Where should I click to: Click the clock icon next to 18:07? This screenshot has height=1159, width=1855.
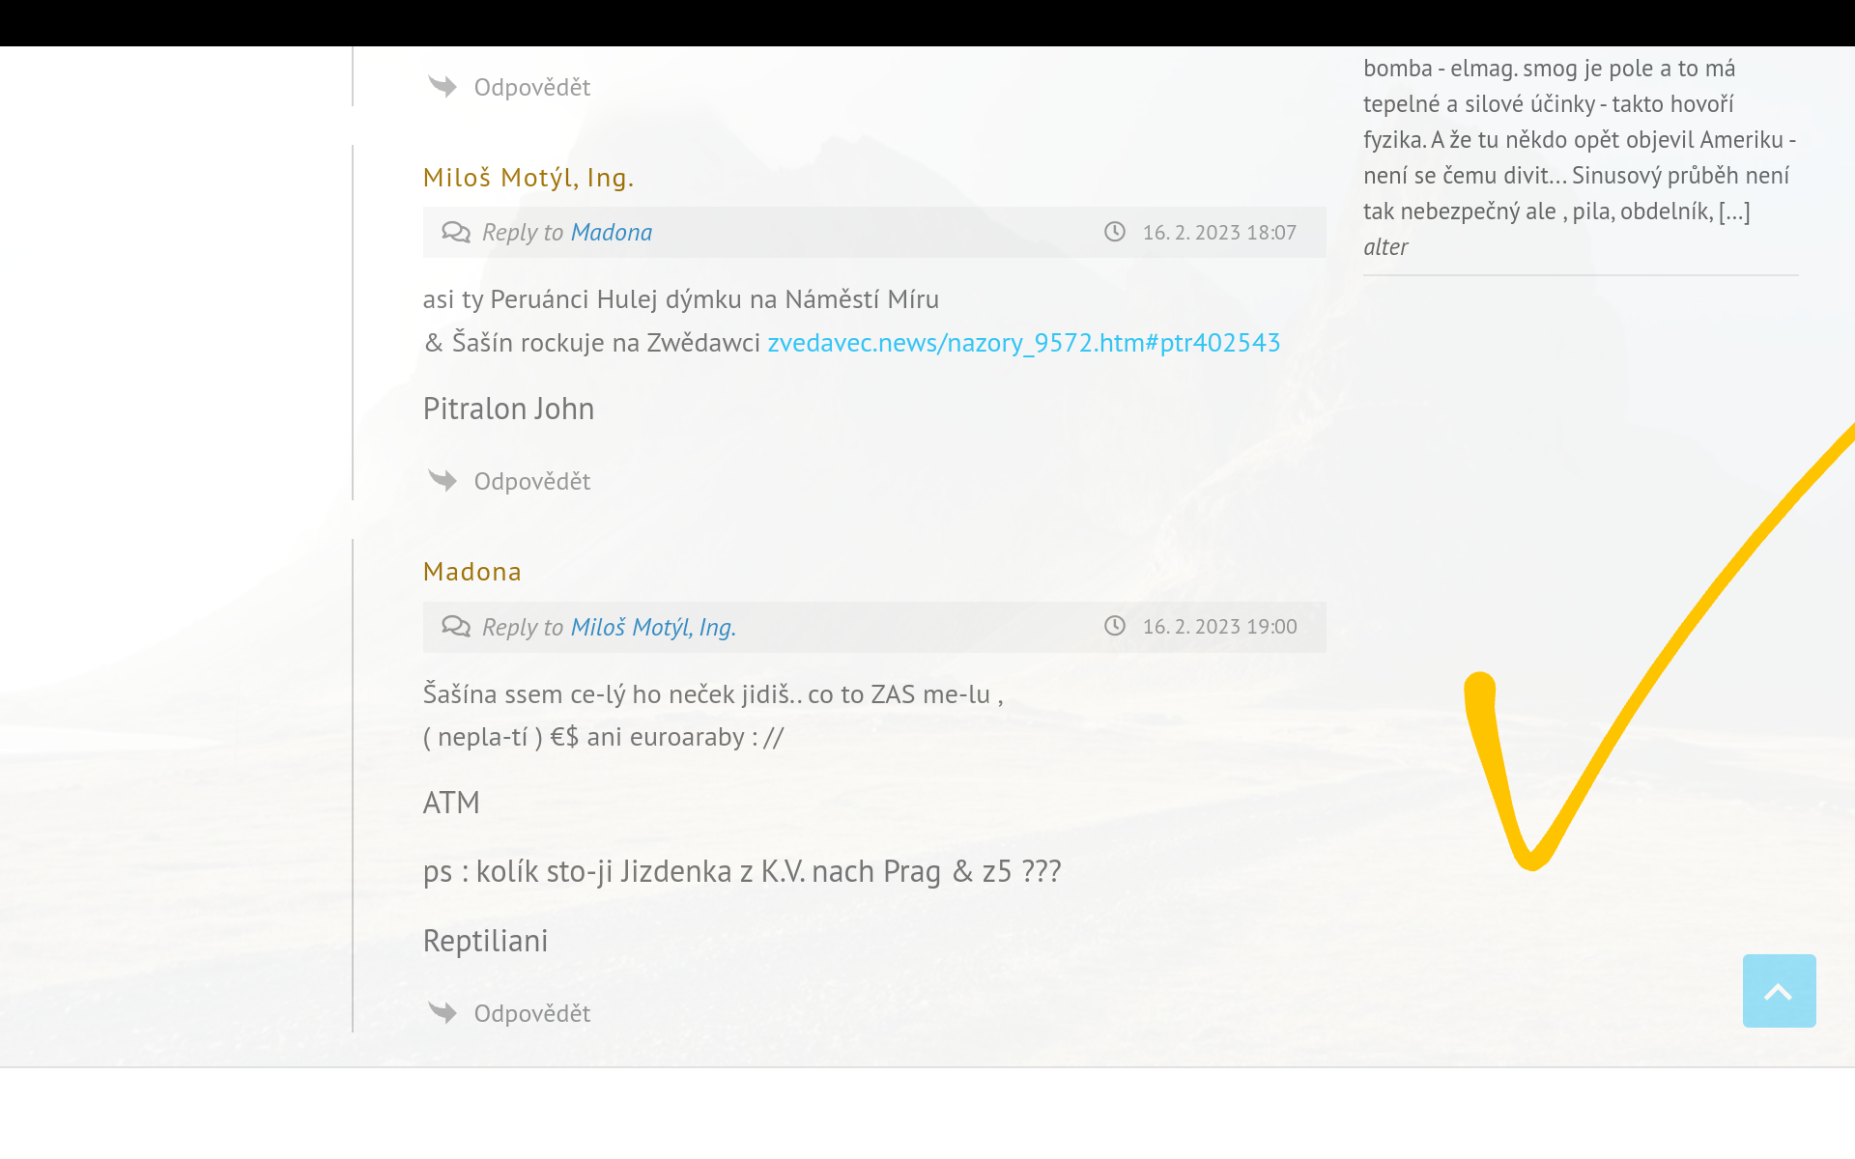click(1115, 232)
